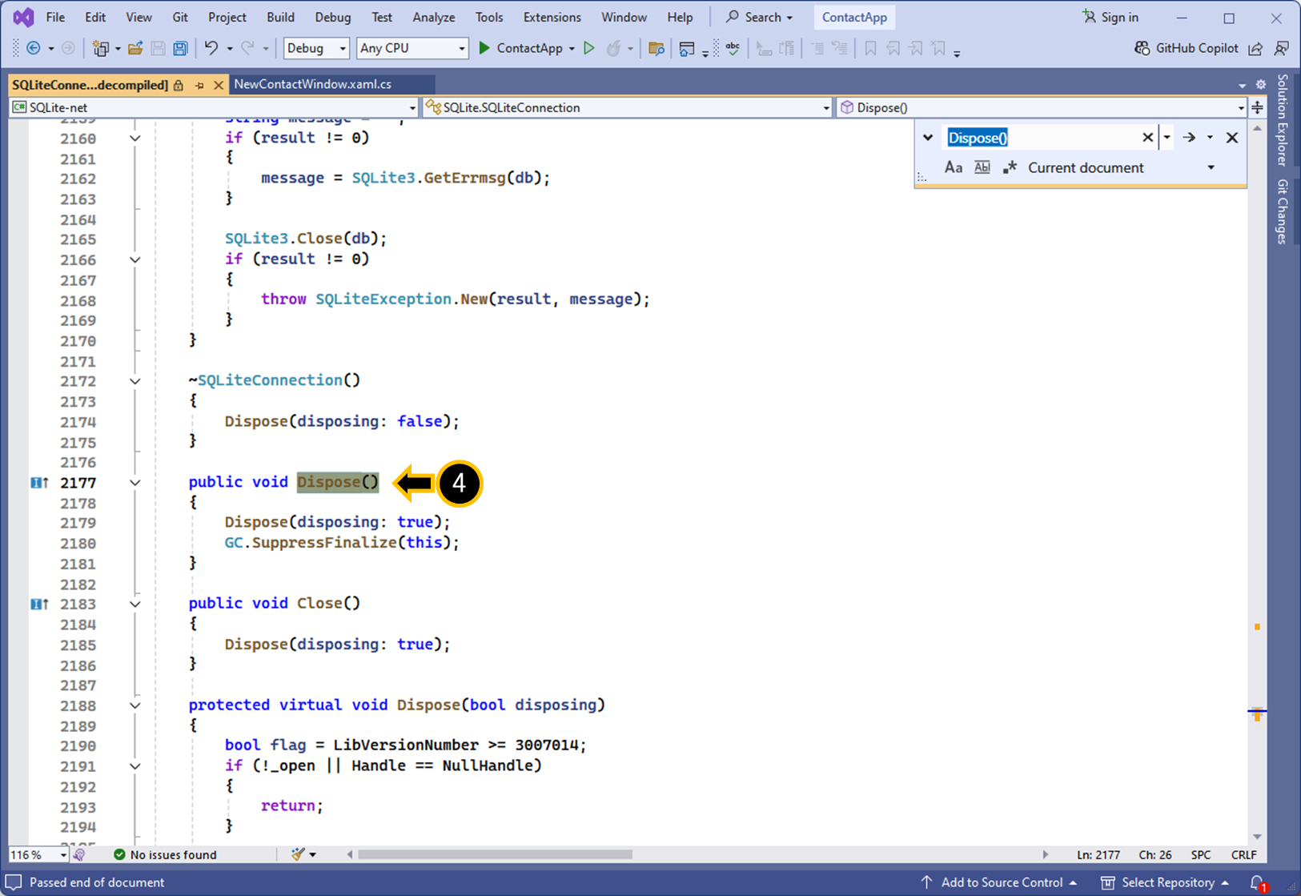
Task: Click the horizontal scrollbar thumb
Action: [496, 854]
